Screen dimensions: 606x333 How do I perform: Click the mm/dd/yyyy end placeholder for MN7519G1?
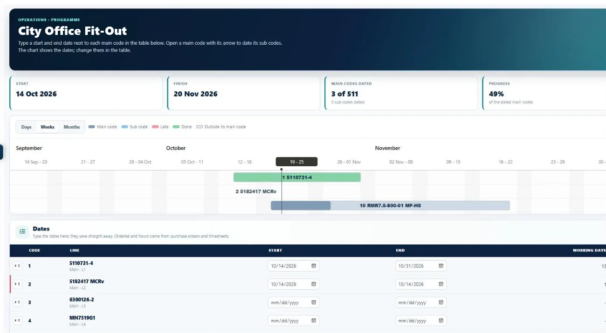[412, 320]
